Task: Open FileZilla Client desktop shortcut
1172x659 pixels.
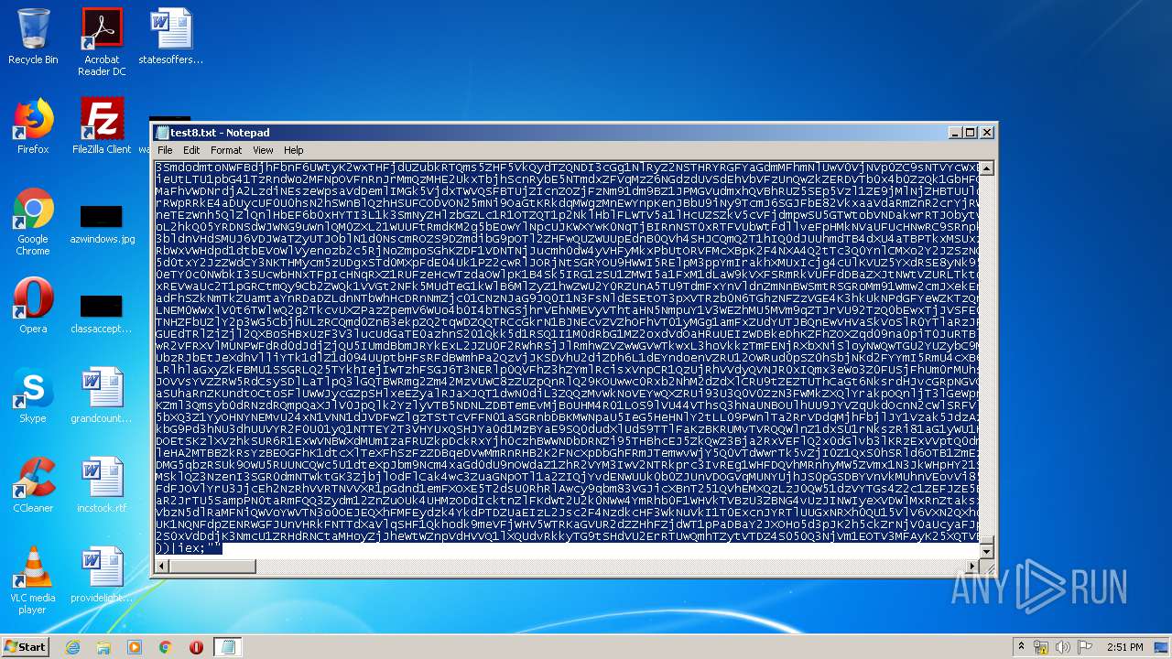Action: (102, 126)
